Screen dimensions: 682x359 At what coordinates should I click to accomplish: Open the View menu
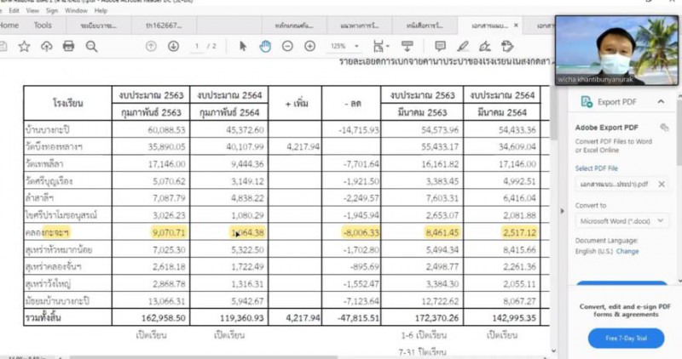coord(32,10)
